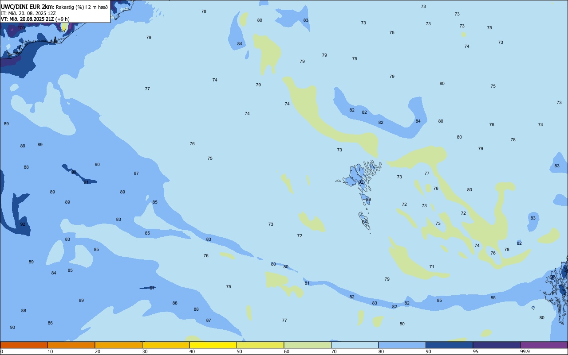Pick the 40–50 bright yellow legend swatch
Image resolution: width=568 pixels, height=355 pixels.
pos(213,345)
